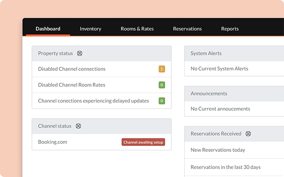
Task: Go to the Rooms & Rates tab
Action: 137,29
